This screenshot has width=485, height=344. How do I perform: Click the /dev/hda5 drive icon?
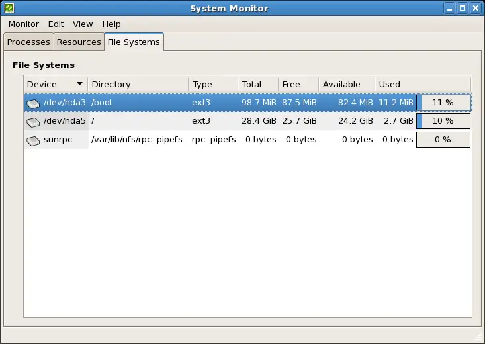[33, 122]
